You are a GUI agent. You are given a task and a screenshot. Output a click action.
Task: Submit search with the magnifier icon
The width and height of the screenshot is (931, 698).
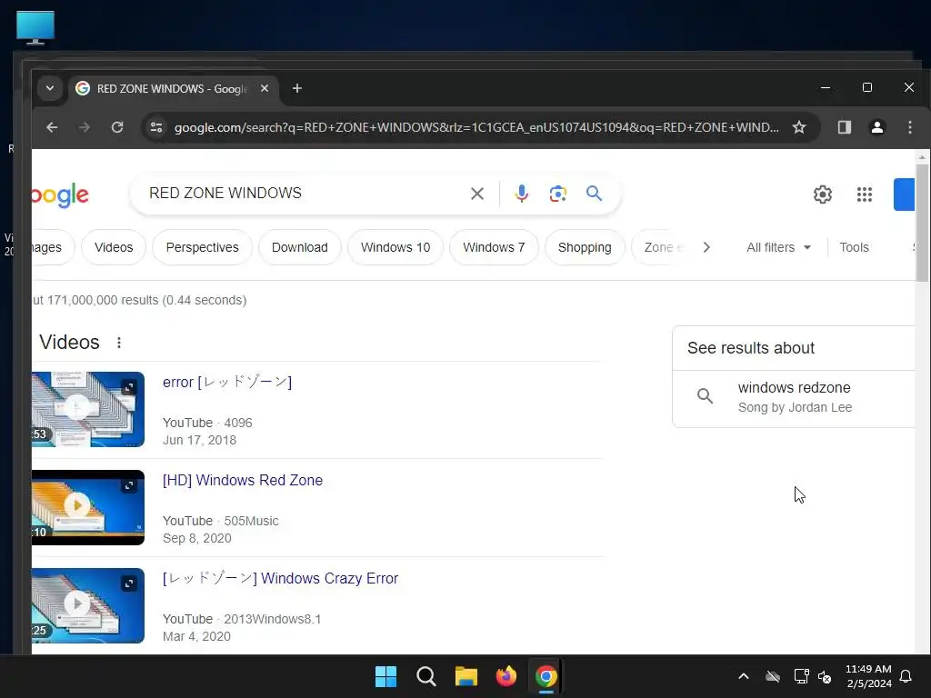pos(594,194)
